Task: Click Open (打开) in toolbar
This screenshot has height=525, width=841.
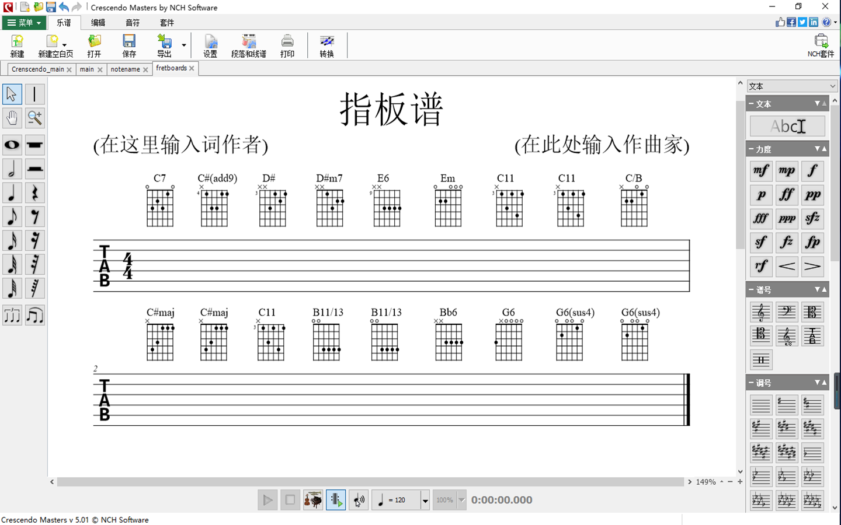Action: point(94,45)
